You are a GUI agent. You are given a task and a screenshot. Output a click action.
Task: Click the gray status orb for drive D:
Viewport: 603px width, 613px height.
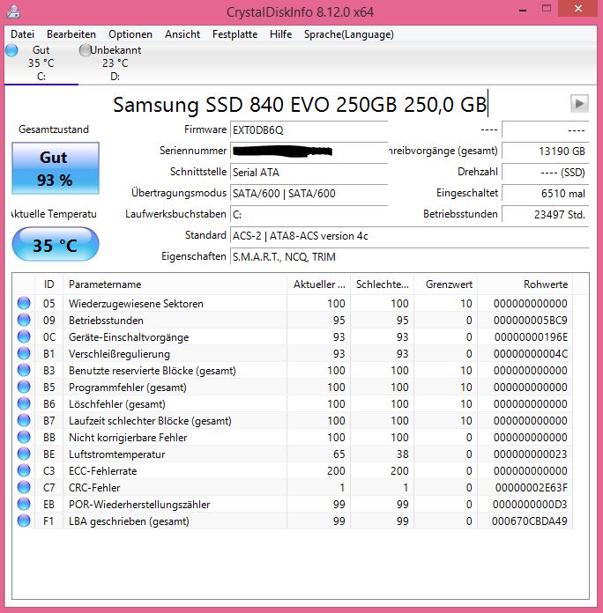pyautogui.click(x=85, y=50)
